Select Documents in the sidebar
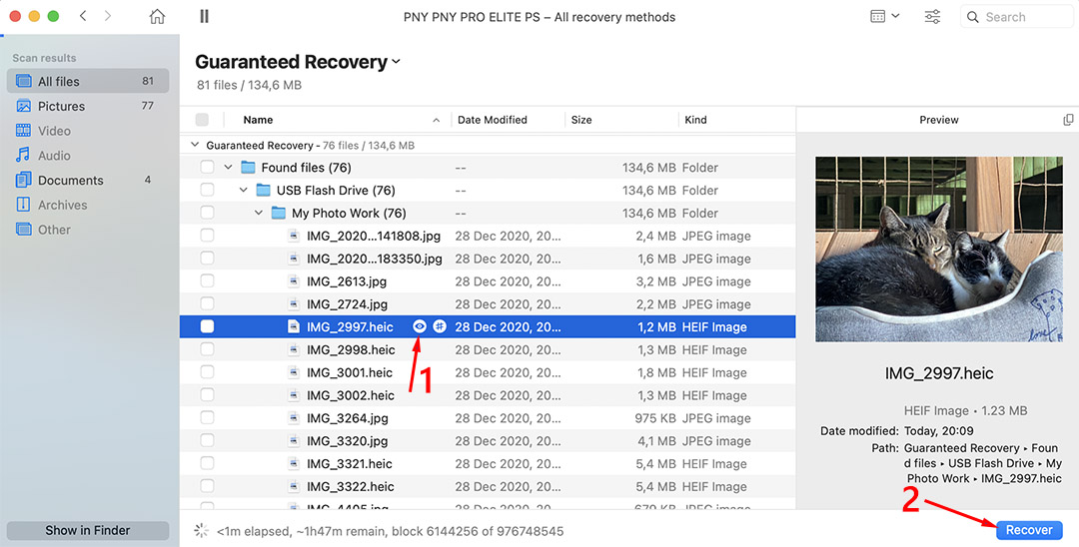The width and height of the screenshot is (1079, 547). [70, 181]
